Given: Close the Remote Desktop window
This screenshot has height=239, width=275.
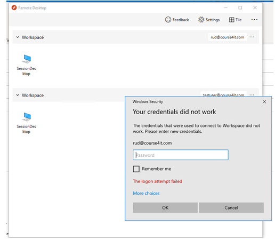Looking at the screenshot, I should tap(255, 8).
